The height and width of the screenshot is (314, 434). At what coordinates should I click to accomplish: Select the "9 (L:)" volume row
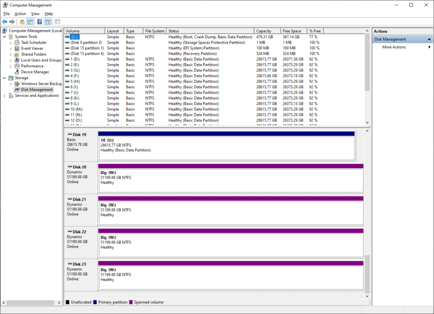pos(194,104)
